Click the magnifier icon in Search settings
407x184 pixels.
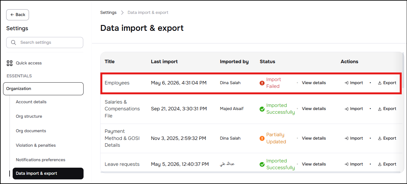click(14, 43)
